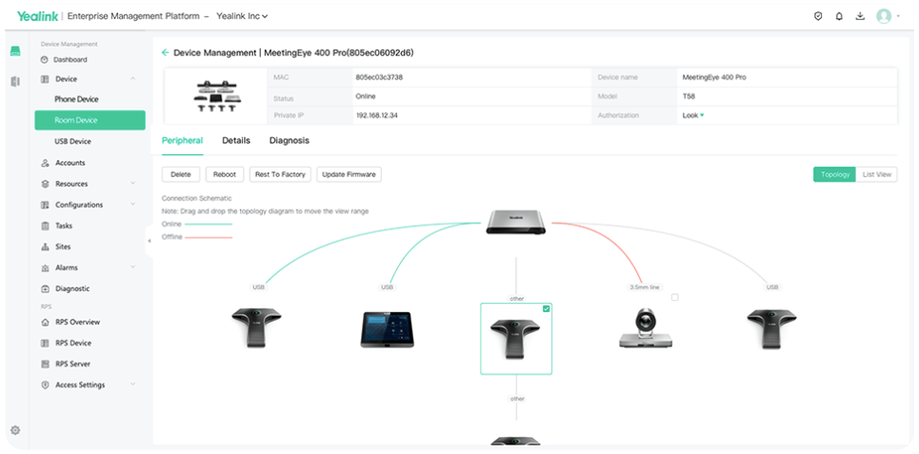The width and height of the screenshot is (919, 454).
Task: Click the Status value Online
Action: coord(366,96)
